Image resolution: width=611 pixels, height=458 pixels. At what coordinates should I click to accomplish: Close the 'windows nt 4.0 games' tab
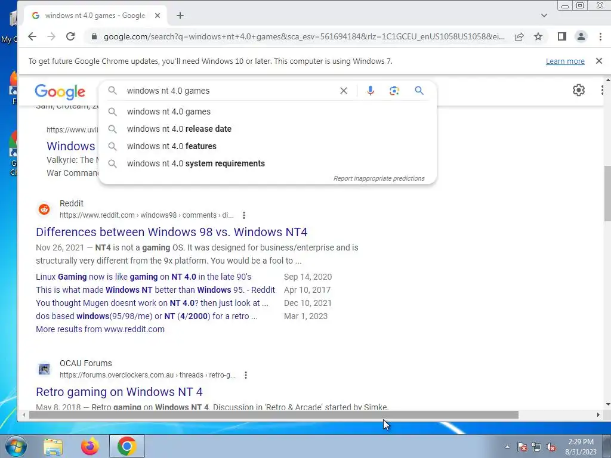click(158, 16)
